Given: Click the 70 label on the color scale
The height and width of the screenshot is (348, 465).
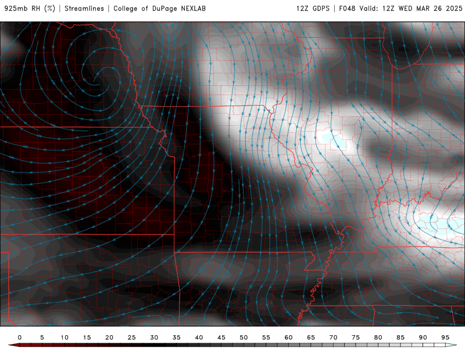Looking at the screenshot, I should (x=333, y=338).
